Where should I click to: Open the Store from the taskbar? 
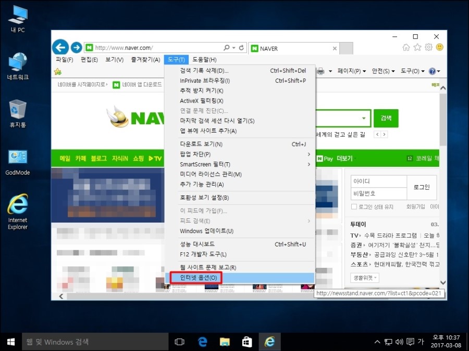[247, 342]
